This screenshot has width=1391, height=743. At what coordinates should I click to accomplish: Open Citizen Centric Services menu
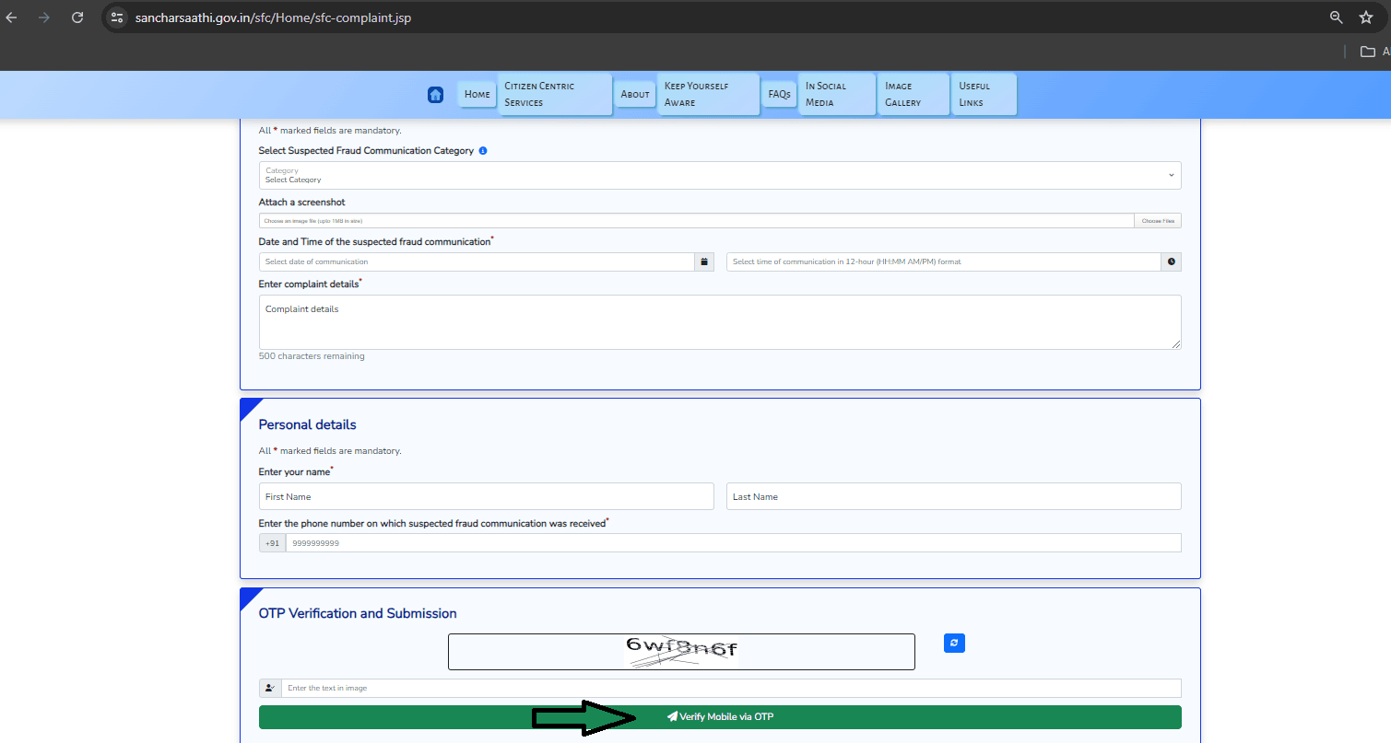[554, 95]
